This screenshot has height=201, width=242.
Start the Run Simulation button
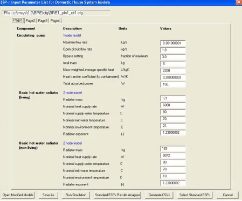76,195
